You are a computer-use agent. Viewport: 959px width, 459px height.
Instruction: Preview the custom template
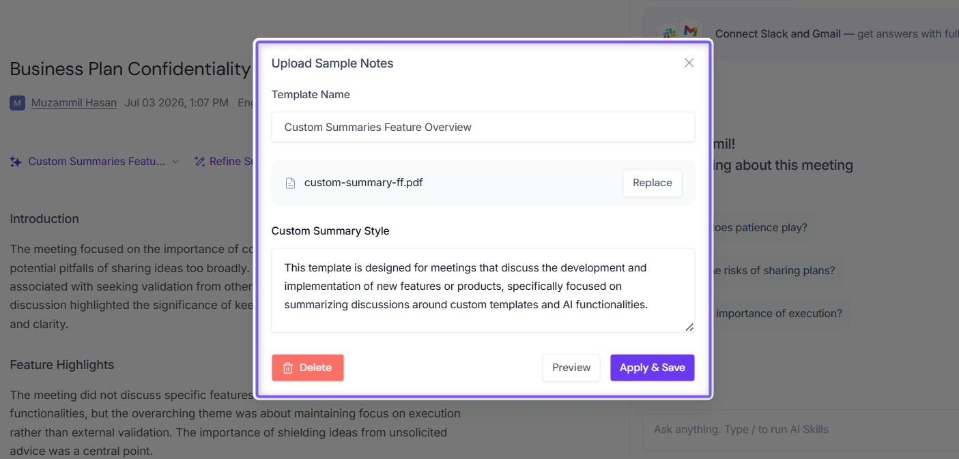571,368
